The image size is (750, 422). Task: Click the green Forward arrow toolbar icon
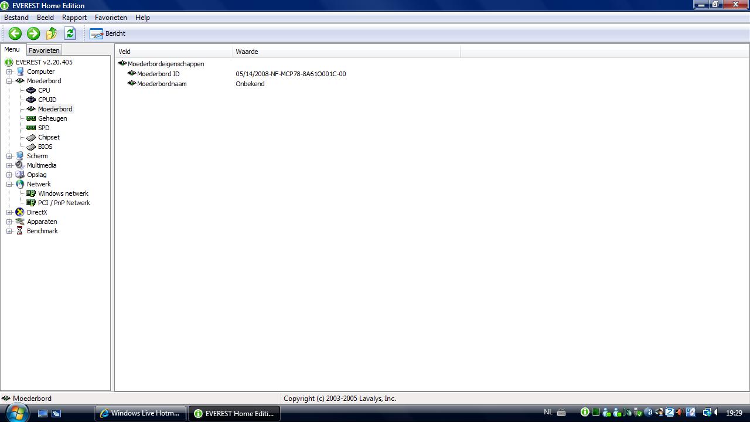click(33, 33)
